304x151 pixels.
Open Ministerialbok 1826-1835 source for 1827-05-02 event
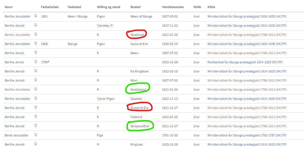point(247,16)
